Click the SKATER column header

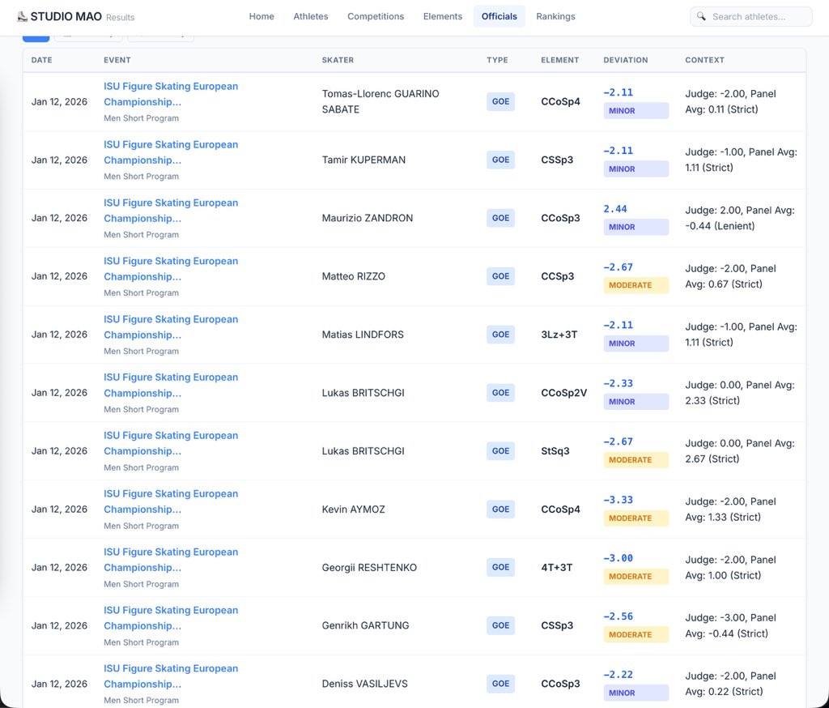pyautogui.click(x=338, y=60)
